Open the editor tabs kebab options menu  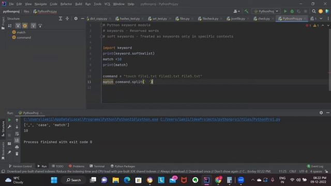click(328, 19)
